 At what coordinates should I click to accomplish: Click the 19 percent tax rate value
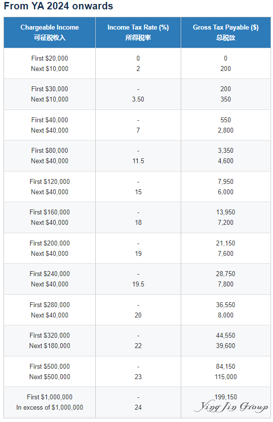pos(138,253)
